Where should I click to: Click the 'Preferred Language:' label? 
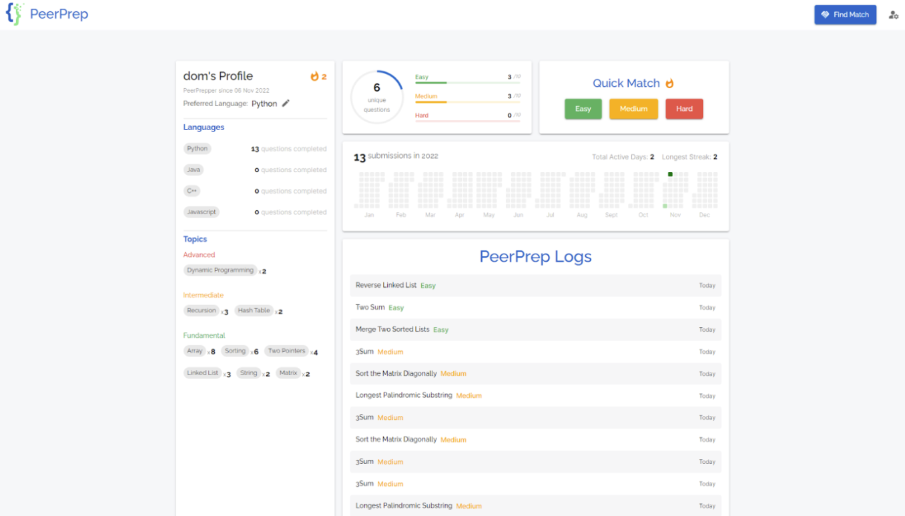point(216,103)
